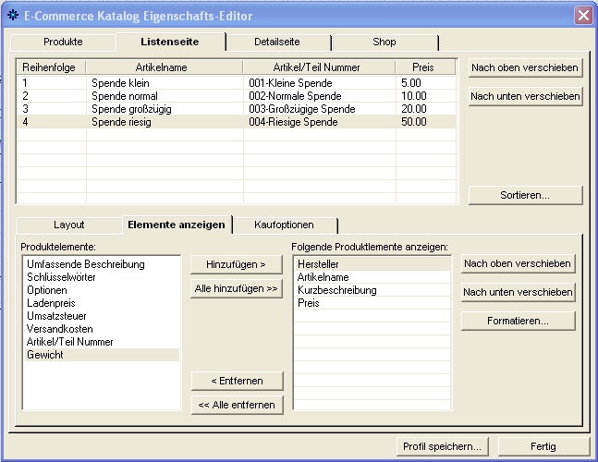Open the Detailseite tab
The width and height of the screenshot is (598, 462).
tap(276, 42)
